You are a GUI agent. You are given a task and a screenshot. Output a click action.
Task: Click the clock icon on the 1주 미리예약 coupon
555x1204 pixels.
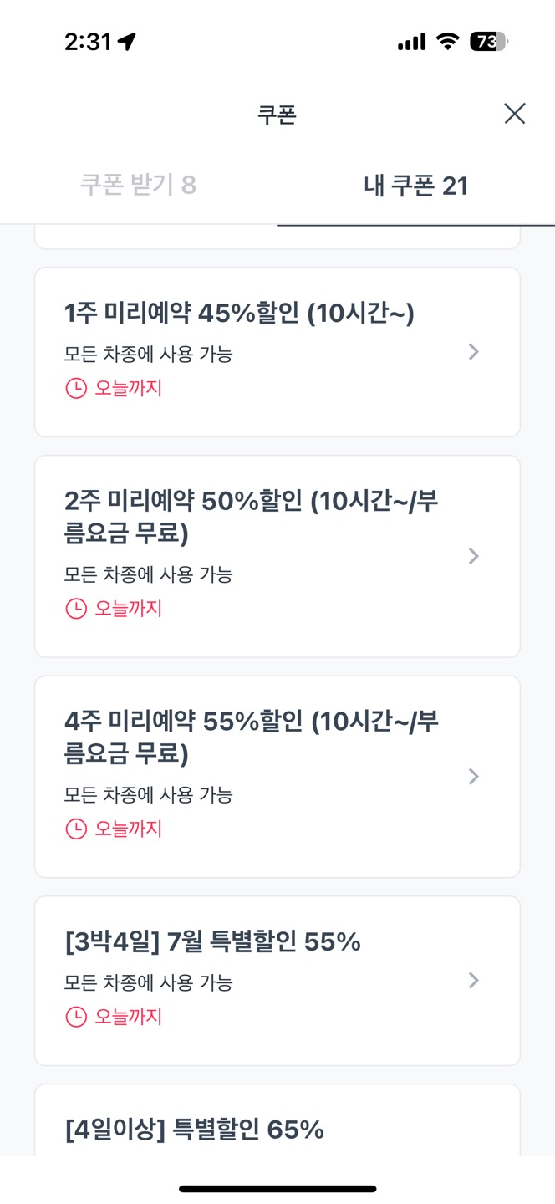pyautogui.click(x=75, y=387)
